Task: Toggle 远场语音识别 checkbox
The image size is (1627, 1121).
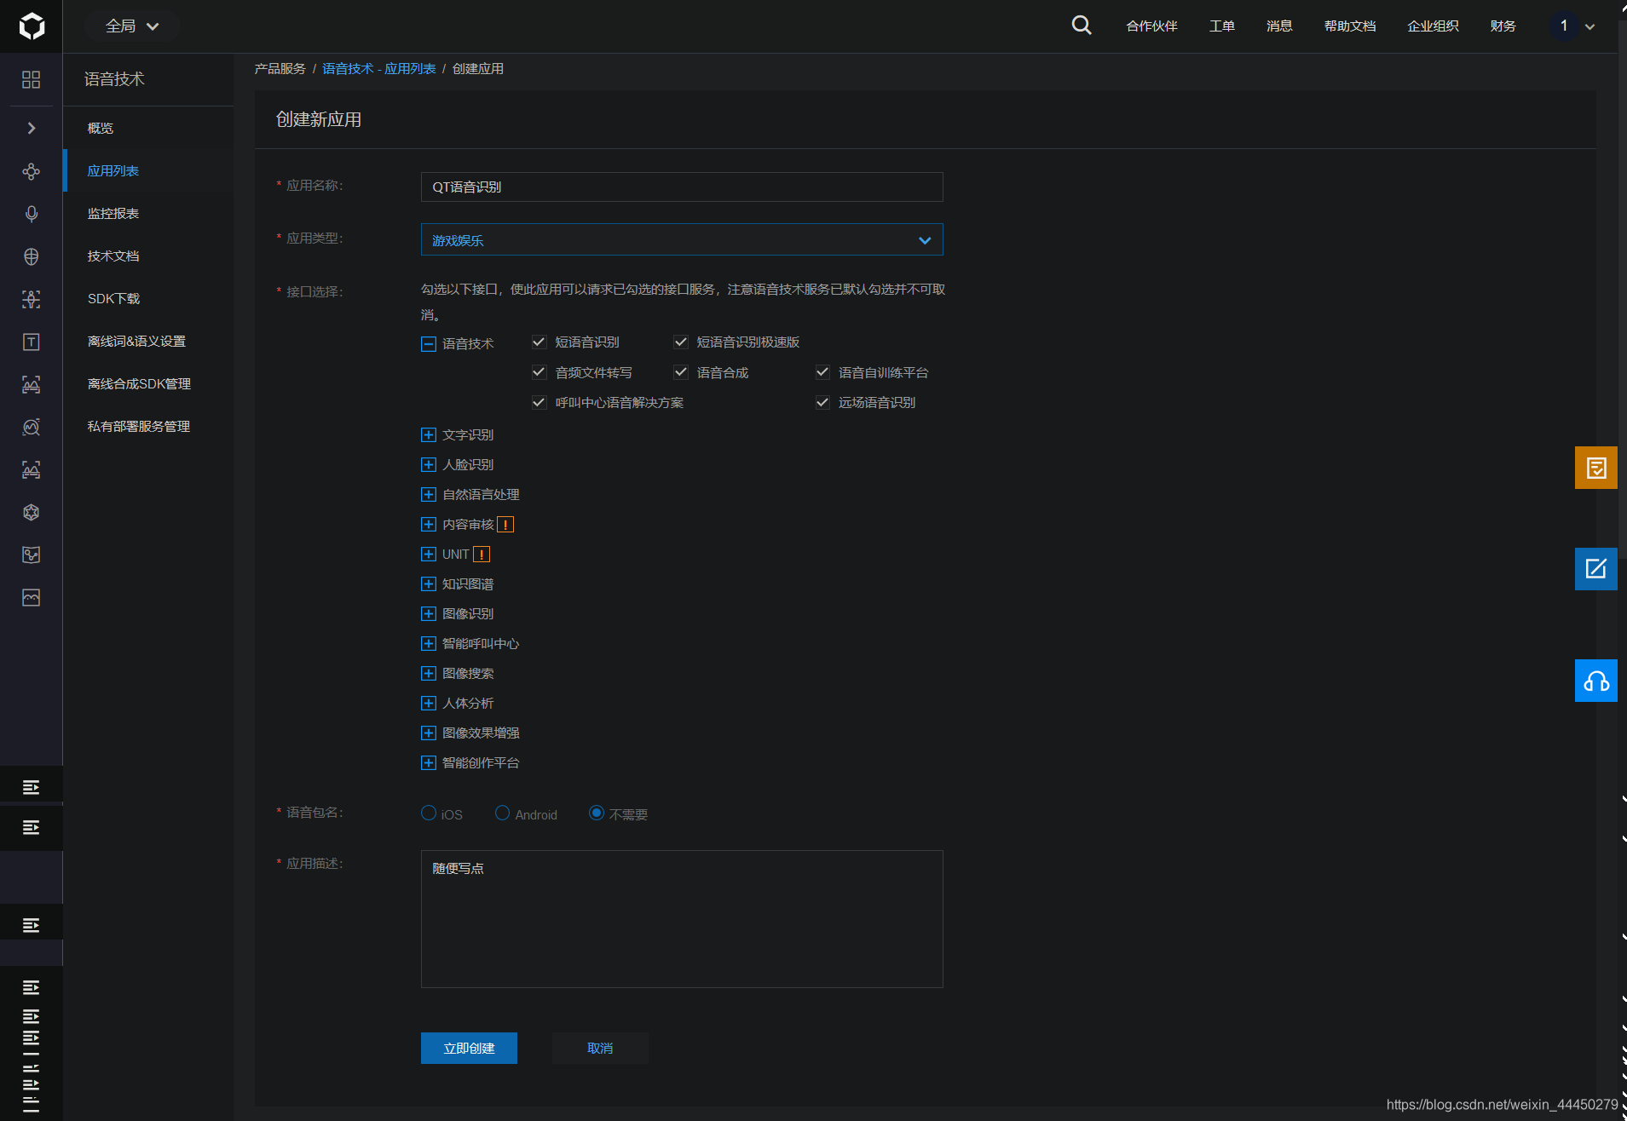Action: 822,402
